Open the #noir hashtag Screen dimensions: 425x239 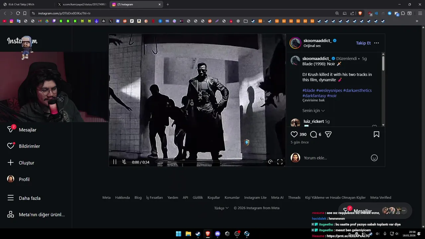coord(332,96)
